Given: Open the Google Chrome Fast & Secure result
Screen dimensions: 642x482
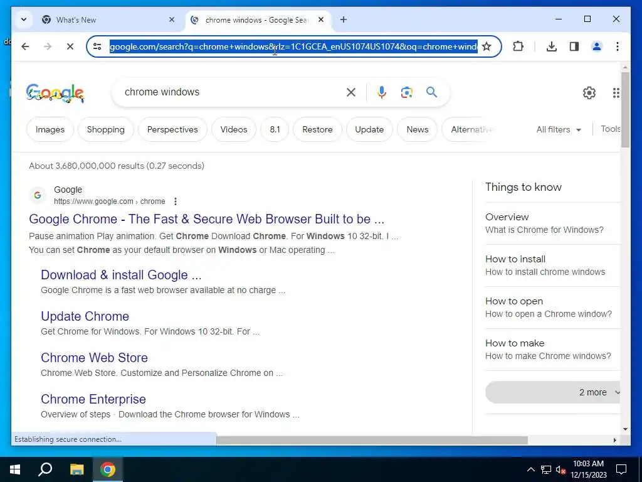Looking at the screenshot, I should point(206,219).
